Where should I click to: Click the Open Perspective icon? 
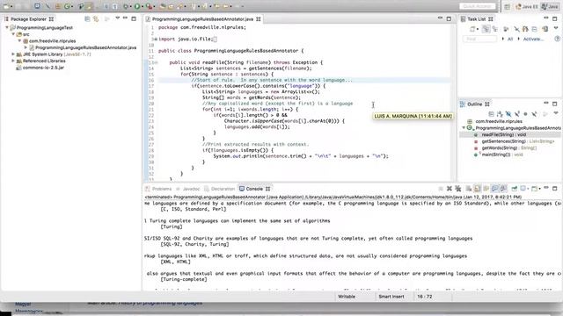pyautogui.click(x=507, y=6)
